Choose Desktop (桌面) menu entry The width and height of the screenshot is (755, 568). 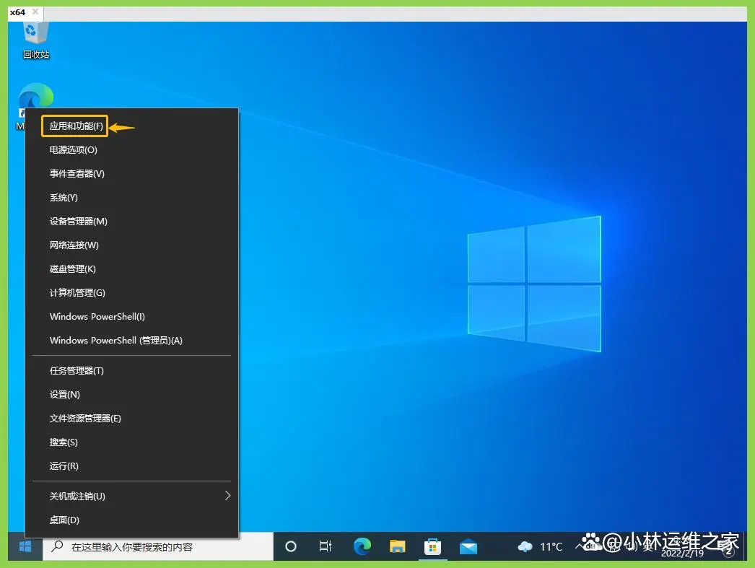[131, 520]
